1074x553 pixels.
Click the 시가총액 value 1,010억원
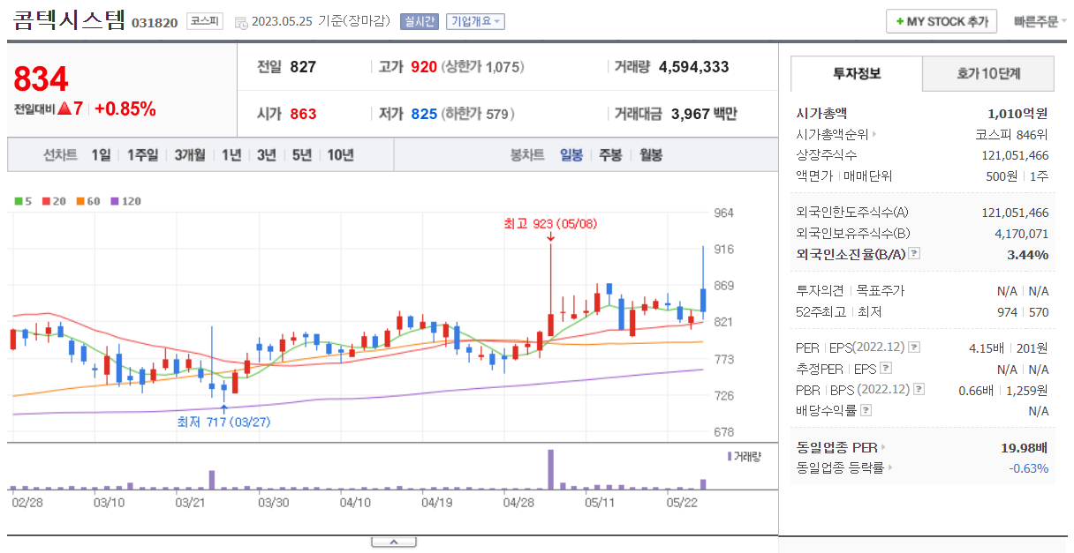[1017, 113]
